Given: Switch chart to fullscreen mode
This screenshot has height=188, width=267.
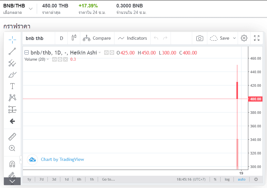Looking at the screenshot, I should tap(256, 38).
